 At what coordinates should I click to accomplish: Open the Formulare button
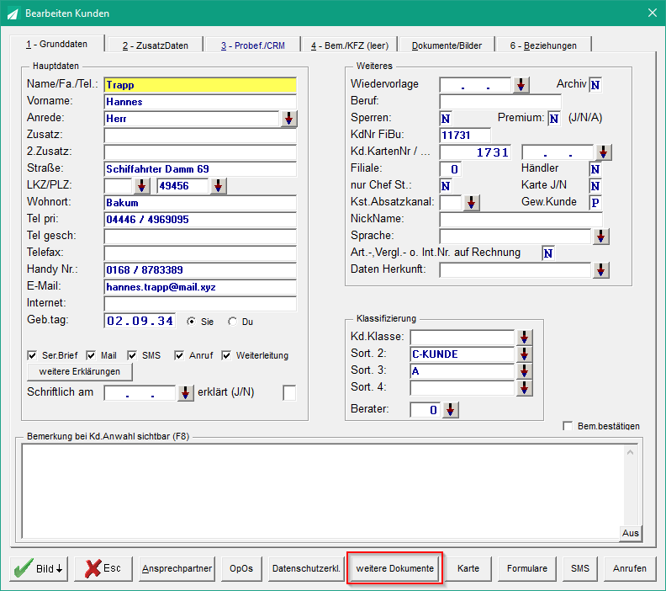[527, 568]
